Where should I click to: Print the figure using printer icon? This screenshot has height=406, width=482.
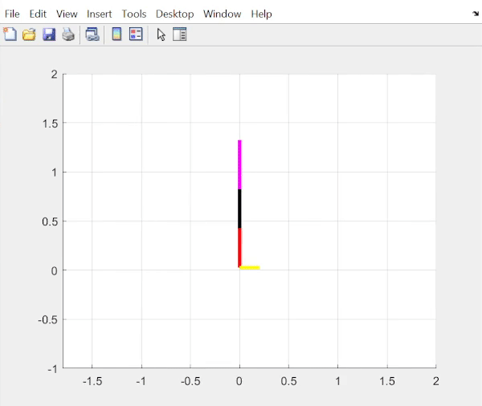tap(68, 34)
